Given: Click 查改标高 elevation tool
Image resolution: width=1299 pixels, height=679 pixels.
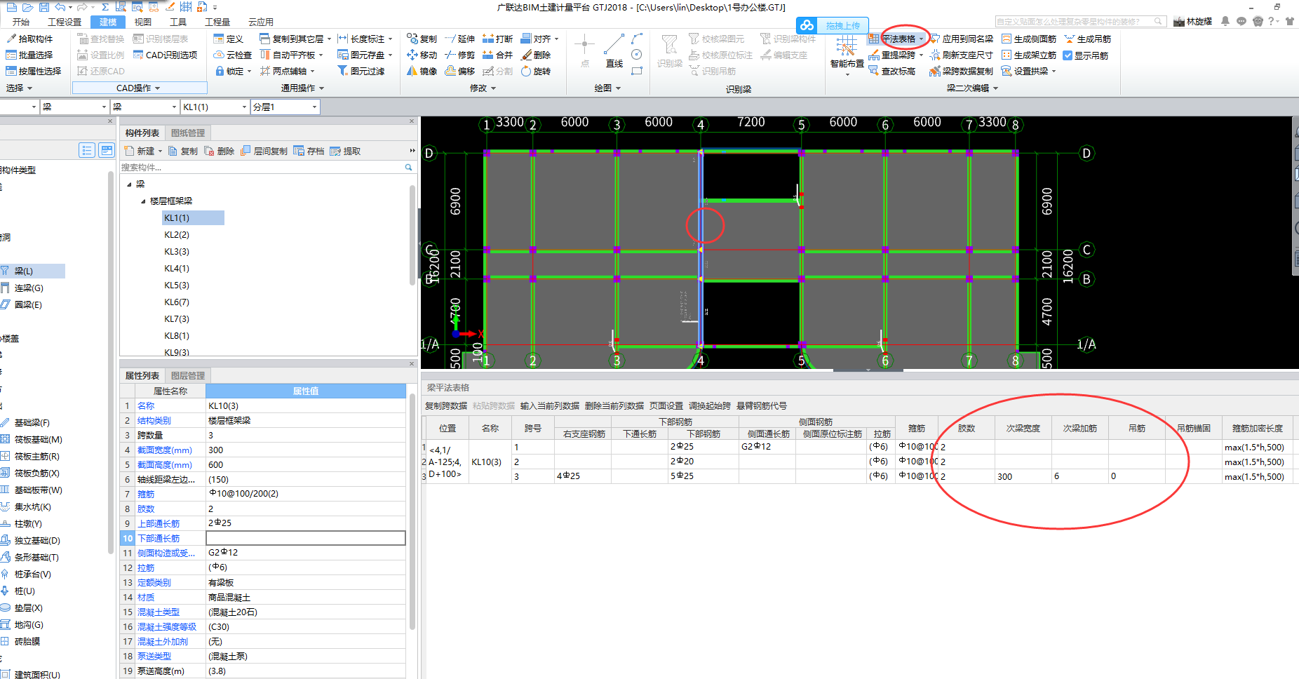Looking at the screenshot, I should point(892,71).
